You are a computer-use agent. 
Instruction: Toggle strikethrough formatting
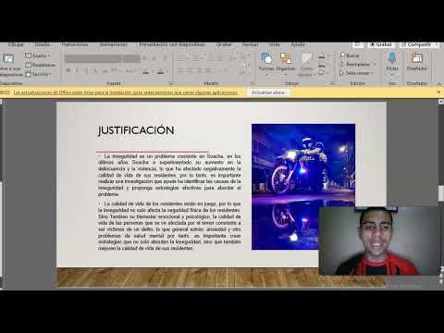[105, 71]
